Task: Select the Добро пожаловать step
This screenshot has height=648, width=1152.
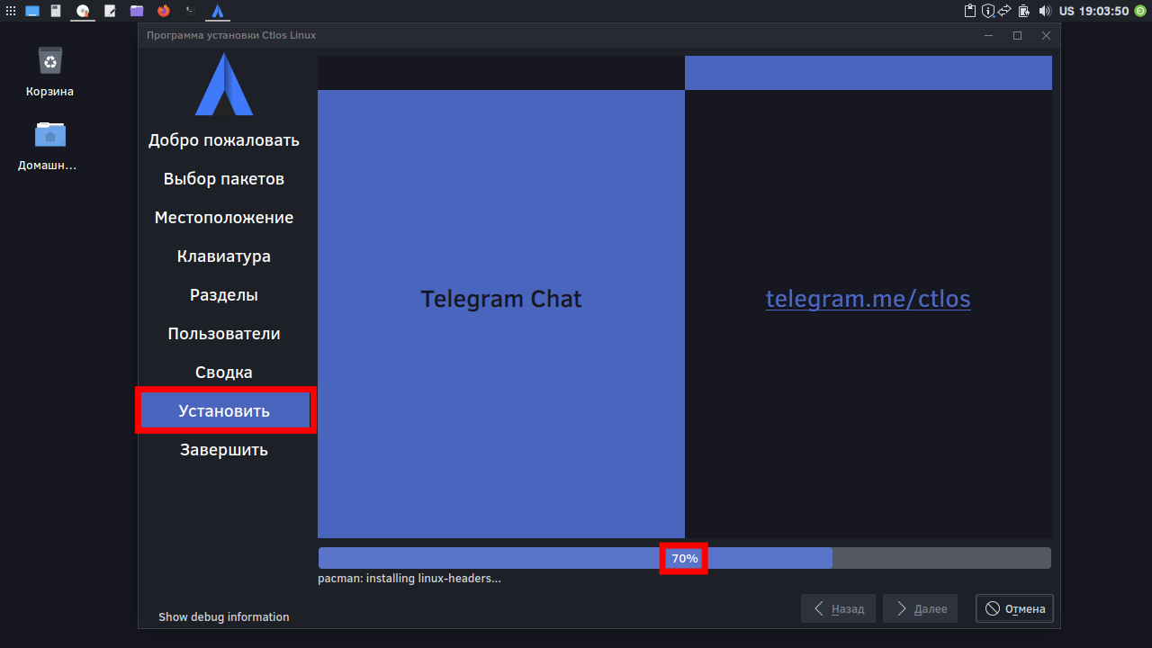Action: click(224, 140)
